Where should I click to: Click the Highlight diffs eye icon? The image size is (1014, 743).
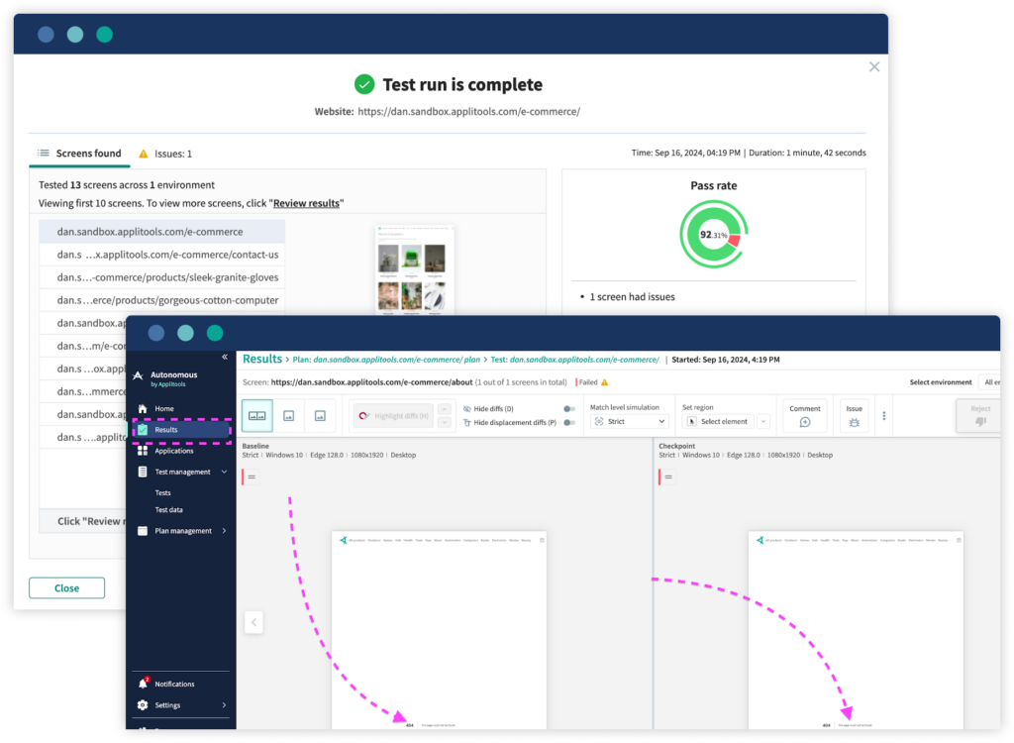click(364, 415)
